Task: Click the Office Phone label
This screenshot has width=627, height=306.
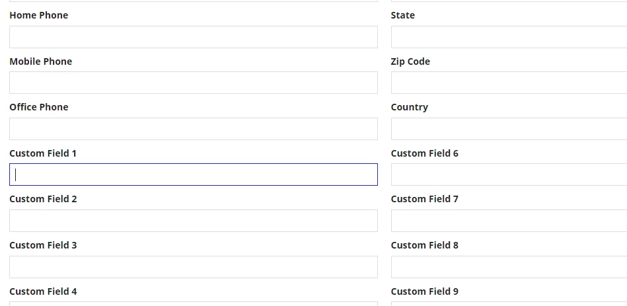Action: [39, 107]
